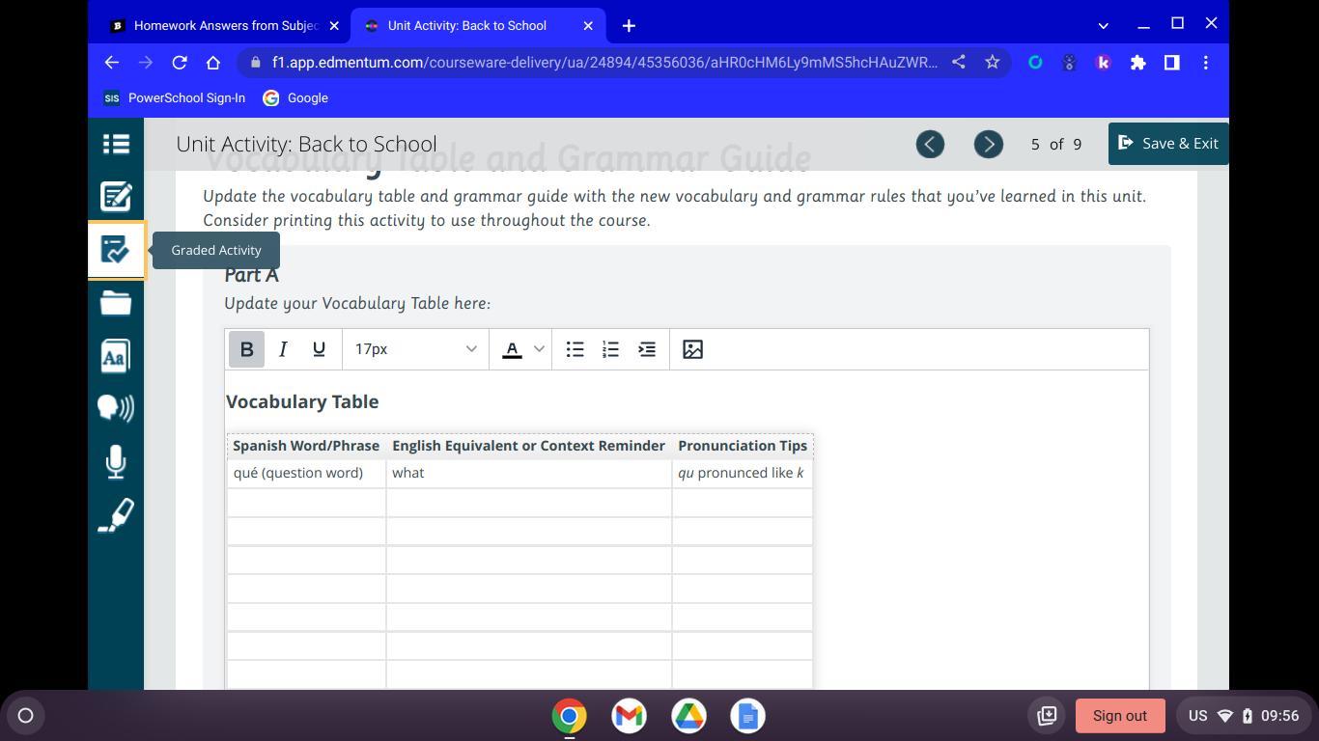Click the empty cell below qué (question word)
Viewport: 1319px width, 741px height.
[306, 502]
